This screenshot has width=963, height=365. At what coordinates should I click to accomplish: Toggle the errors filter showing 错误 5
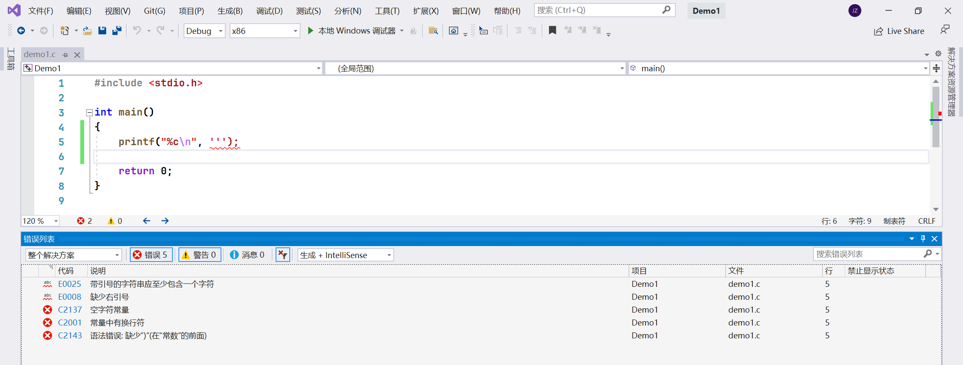point(151,255)
